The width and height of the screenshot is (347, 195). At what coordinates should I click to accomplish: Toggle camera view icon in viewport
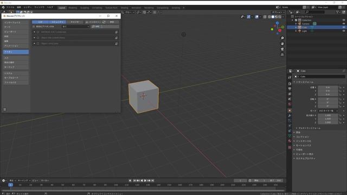282,49
